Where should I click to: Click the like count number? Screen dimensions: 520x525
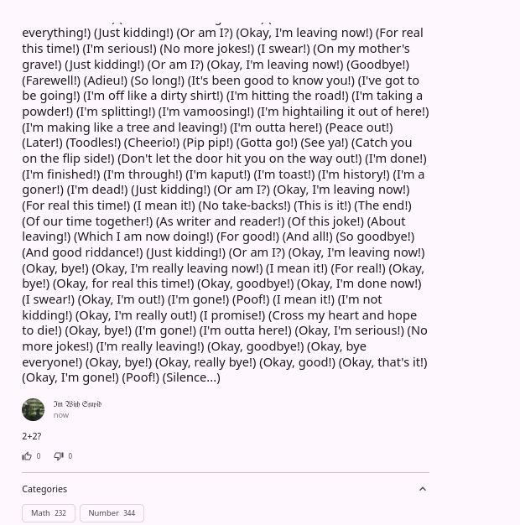(39, 456)
